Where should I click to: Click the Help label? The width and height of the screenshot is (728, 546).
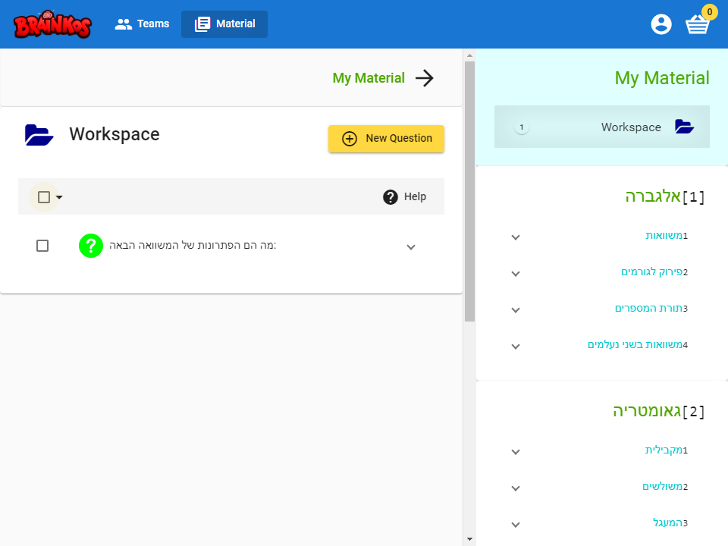click(415, 197)
